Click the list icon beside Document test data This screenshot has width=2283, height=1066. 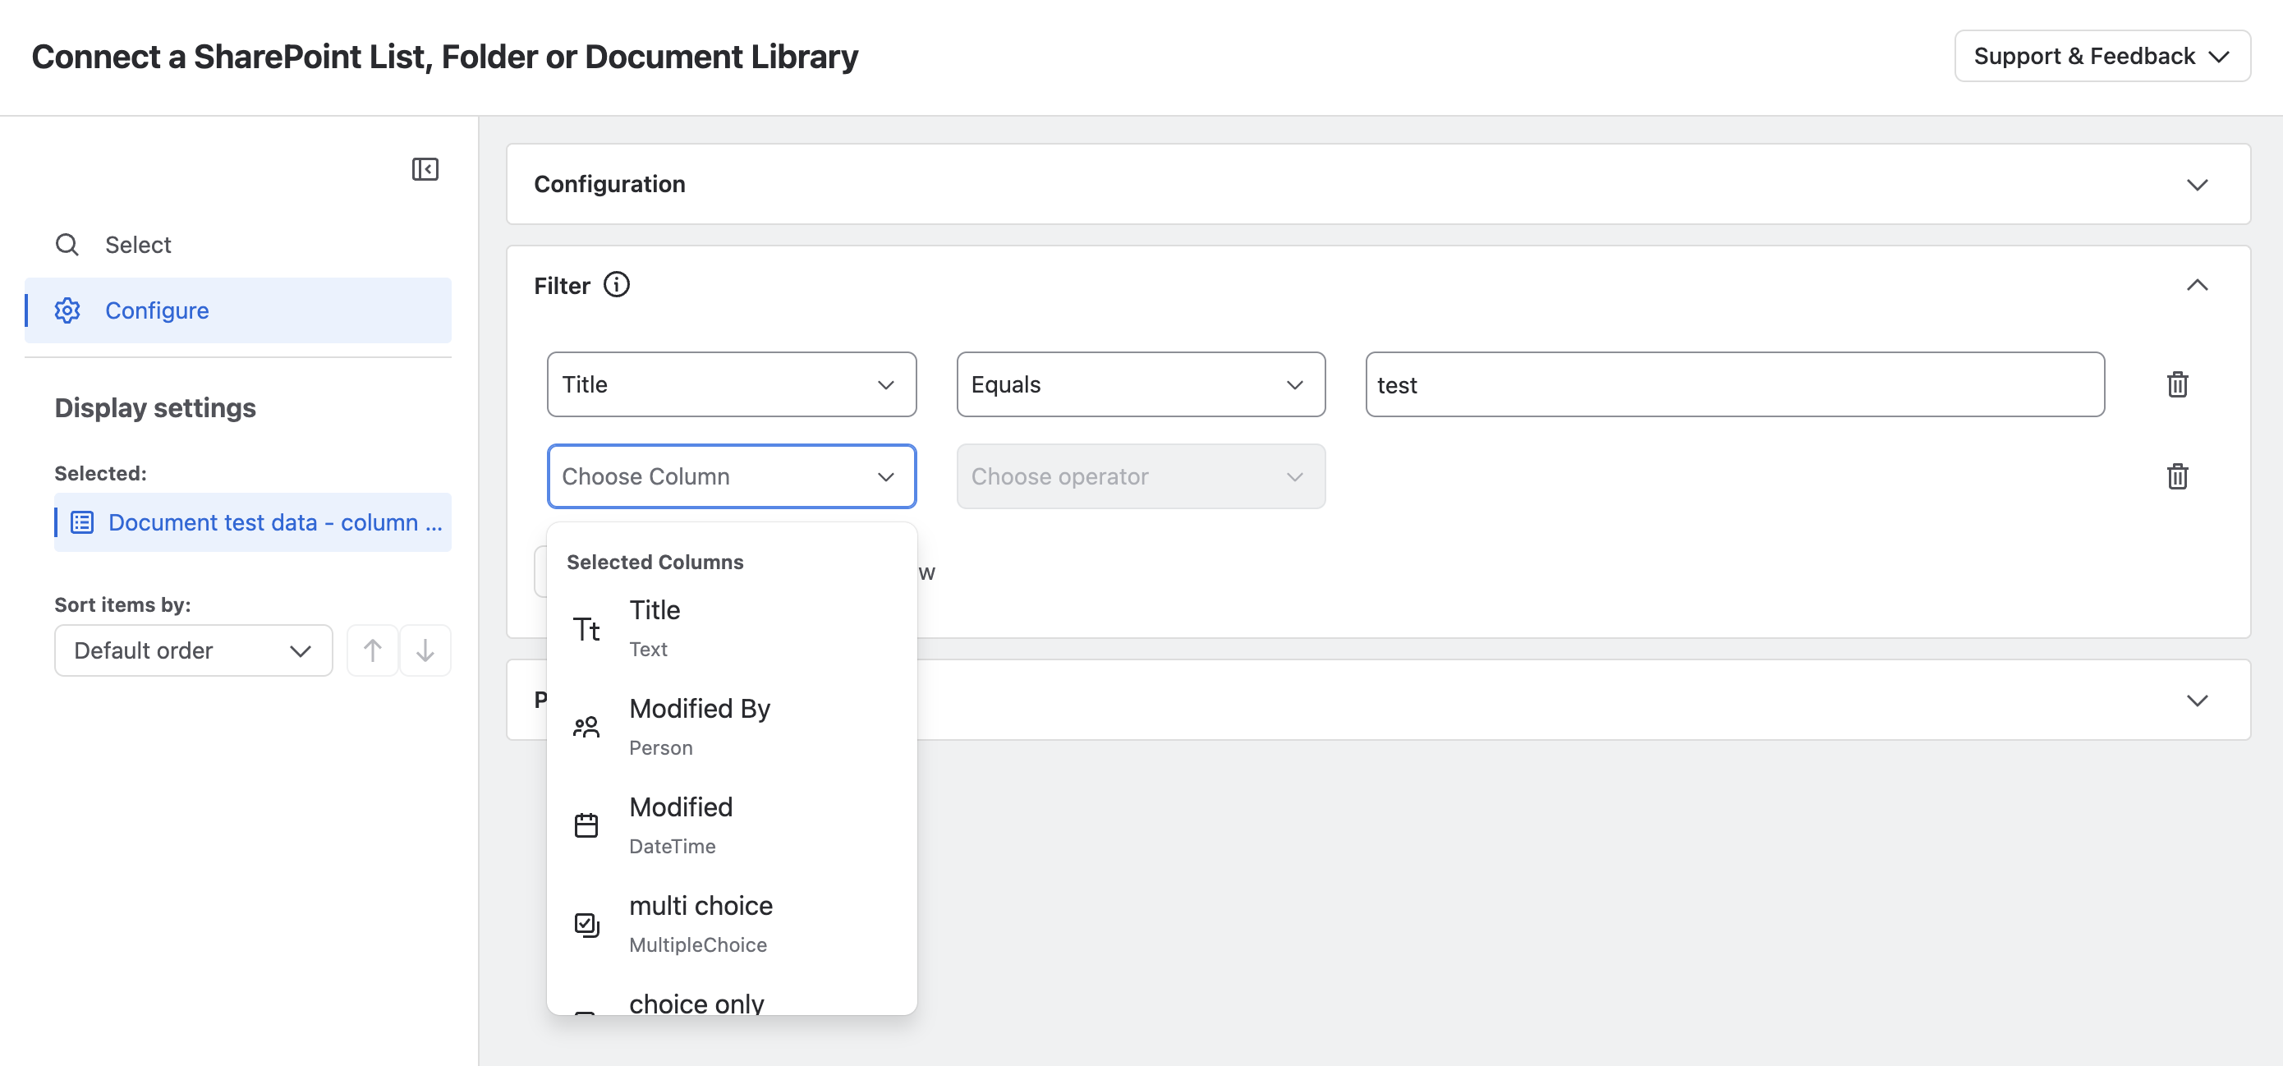point(81,523)
